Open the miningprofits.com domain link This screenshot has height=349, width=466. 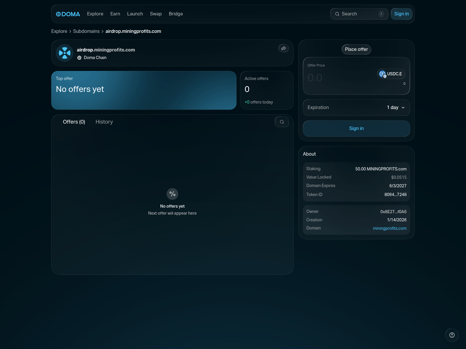(x=390, y=228)
